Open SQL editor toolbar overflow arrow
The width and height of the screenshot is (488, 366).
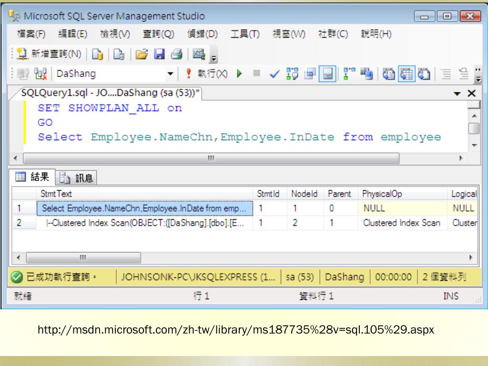(478, 74)
